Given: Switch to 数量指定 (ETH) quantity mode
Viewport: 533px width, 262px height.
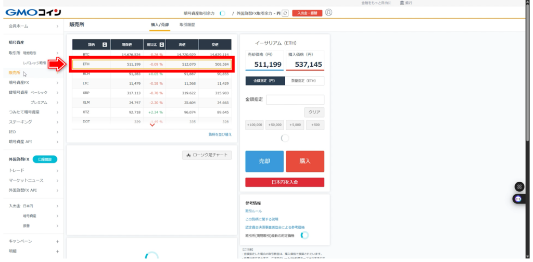Looking at the screenshot, I should pos(304,81).
